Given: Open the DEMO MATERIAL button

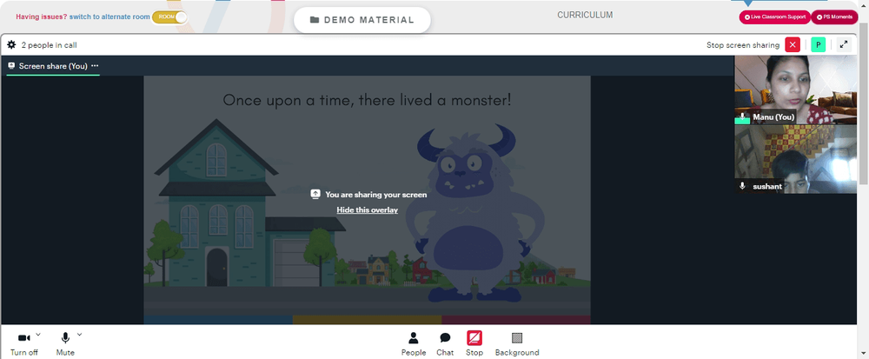Looking at the screenshot, I should pyautogui.click(x=362, y=20).
